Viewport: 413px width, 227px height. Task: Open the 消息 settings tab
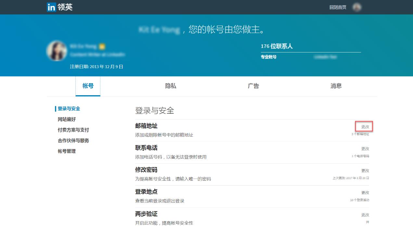(x=335, y=86)
